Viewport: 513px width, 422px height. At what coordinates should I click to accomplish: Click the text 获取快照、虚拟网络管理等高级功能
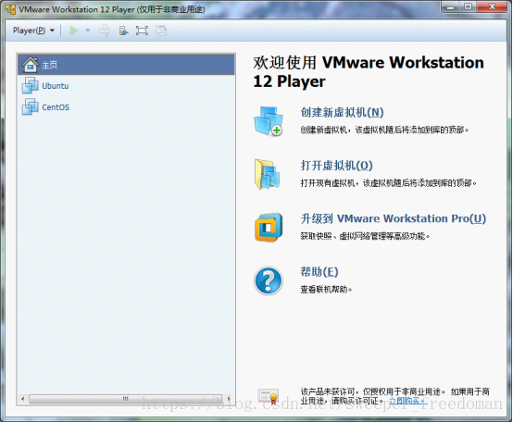pos(365,236)
